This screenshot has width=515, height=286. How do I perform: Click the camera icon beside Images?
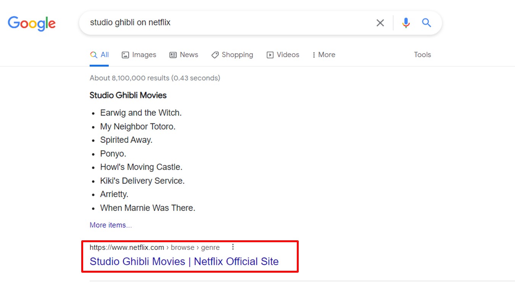coord(125,54)
